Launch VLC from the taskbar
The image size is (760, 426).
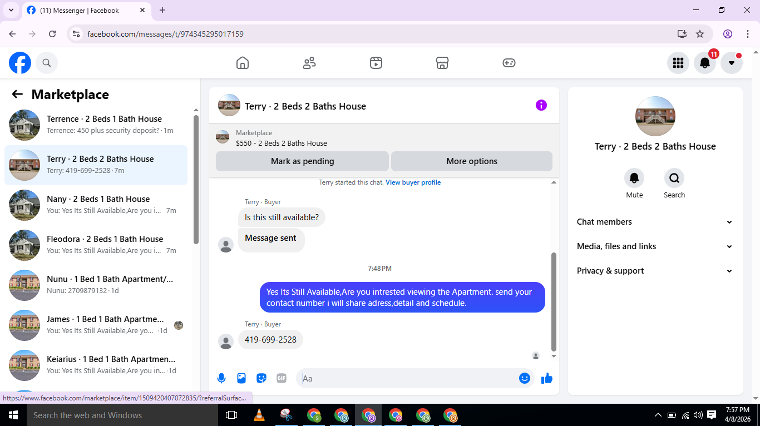coord(259,415)
